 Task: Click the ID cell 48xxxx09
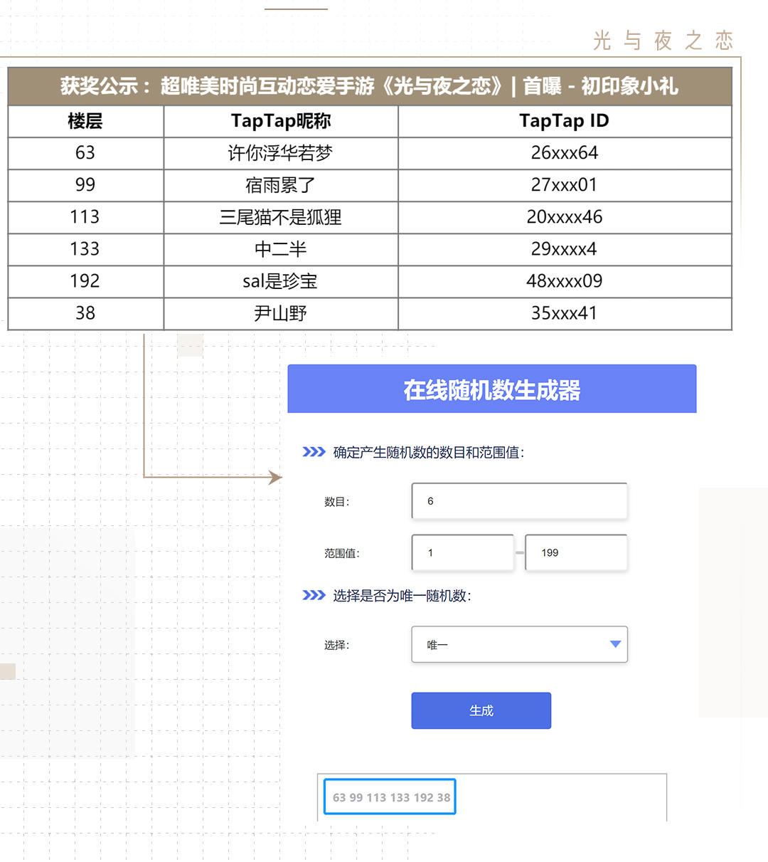pos(565,281)
